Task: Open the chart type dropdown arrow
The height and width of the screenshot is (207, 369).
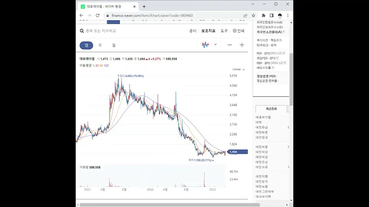Action: (215, 45)
